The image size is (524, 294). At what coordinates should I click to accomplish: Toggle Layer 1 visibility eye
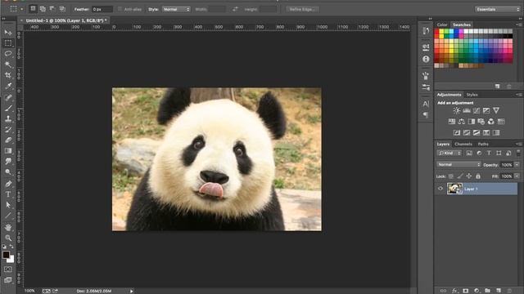point(440,189)
